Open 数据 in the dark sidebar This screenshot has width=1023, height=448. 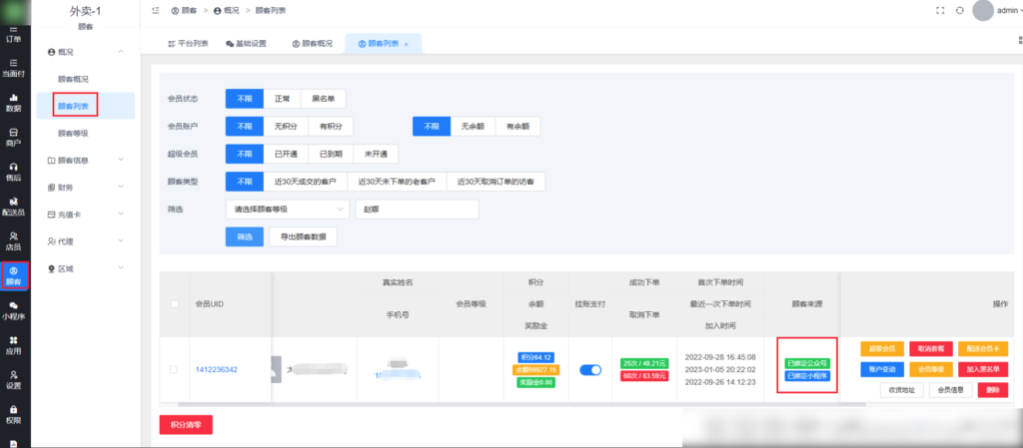click(14, 102)
